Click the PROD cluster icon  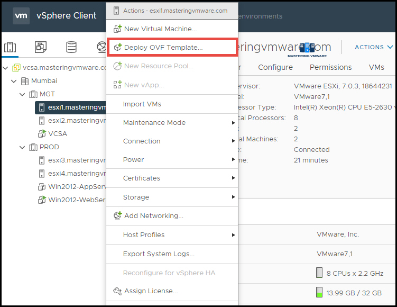coord(33,147)
